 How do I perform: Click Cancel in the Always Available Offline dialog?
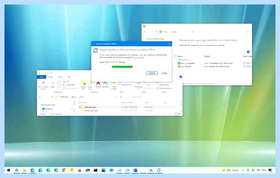152,73
